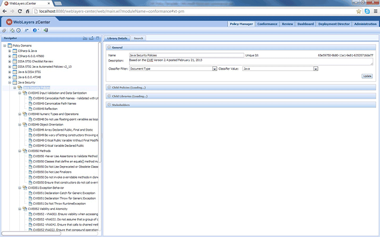The width and height of the screenshot is (380, 237).
Task: Open the blue help question-mark icon
Action: pos(35,30)
